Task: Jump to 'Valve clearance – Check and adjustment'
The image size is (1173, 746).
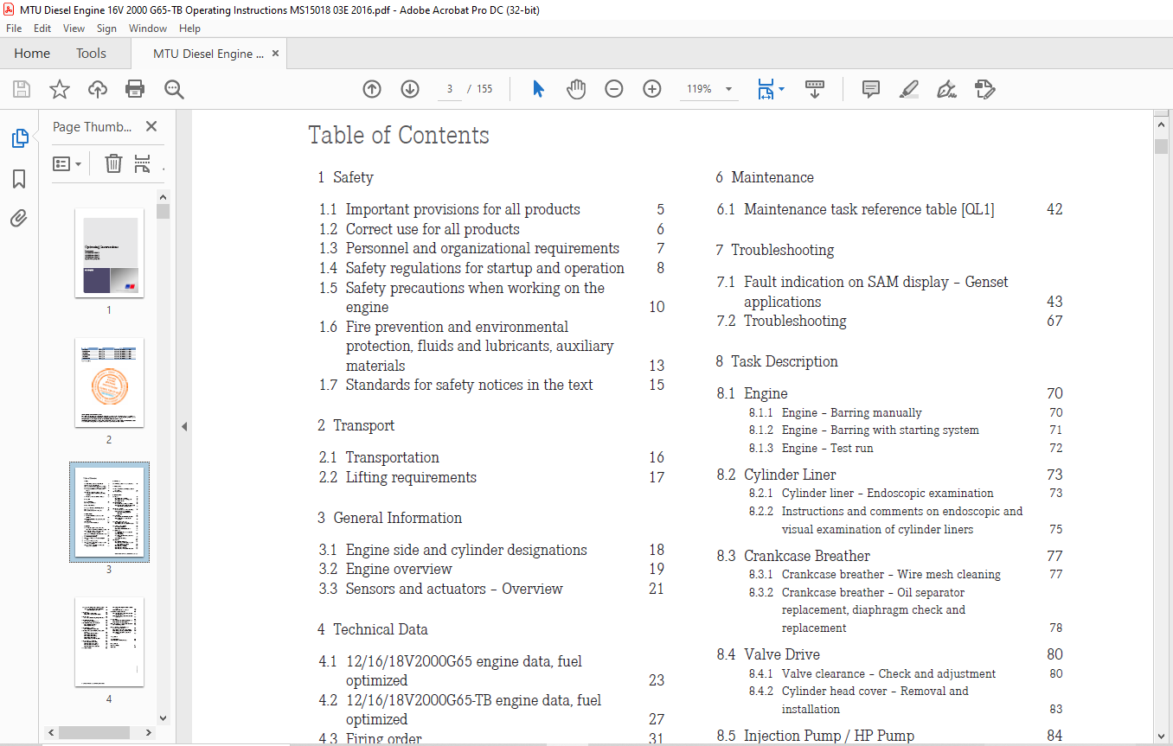Action: 889,673
